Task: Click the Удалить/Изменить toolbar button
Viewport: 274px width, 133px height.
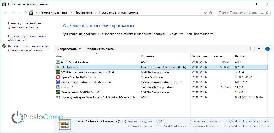Action: click(x=100, y=49)
